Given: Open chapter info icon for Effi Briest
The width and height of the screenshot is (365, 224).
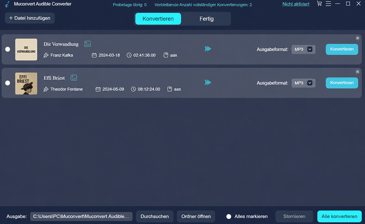Looking at the screenshot, I should coord(74,78).
